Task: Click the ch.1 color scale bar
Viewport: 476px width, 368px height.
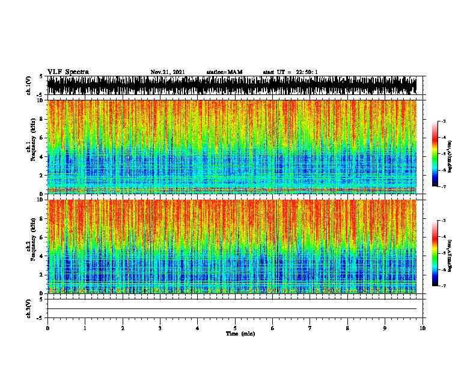Action: click(435, 154)
